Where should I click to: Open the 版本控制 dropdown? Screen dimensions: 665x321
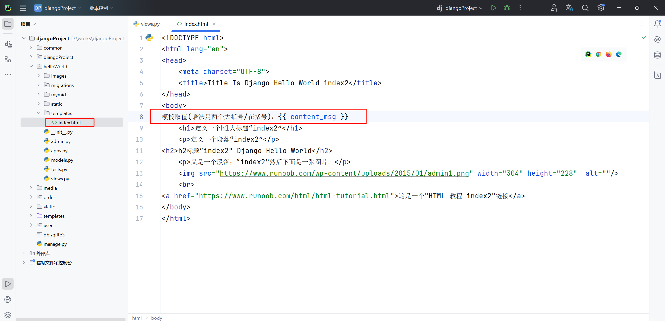[101, 8]
